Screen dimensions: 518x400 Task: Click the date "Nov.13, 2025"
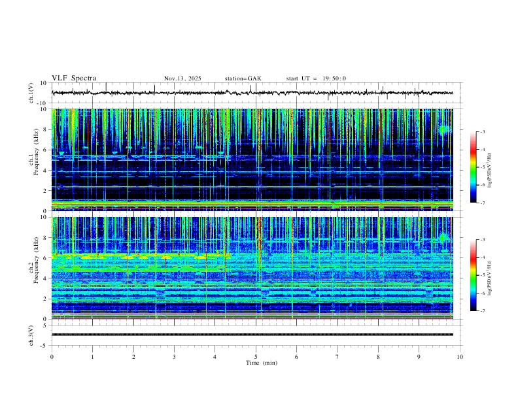[182, 78]
